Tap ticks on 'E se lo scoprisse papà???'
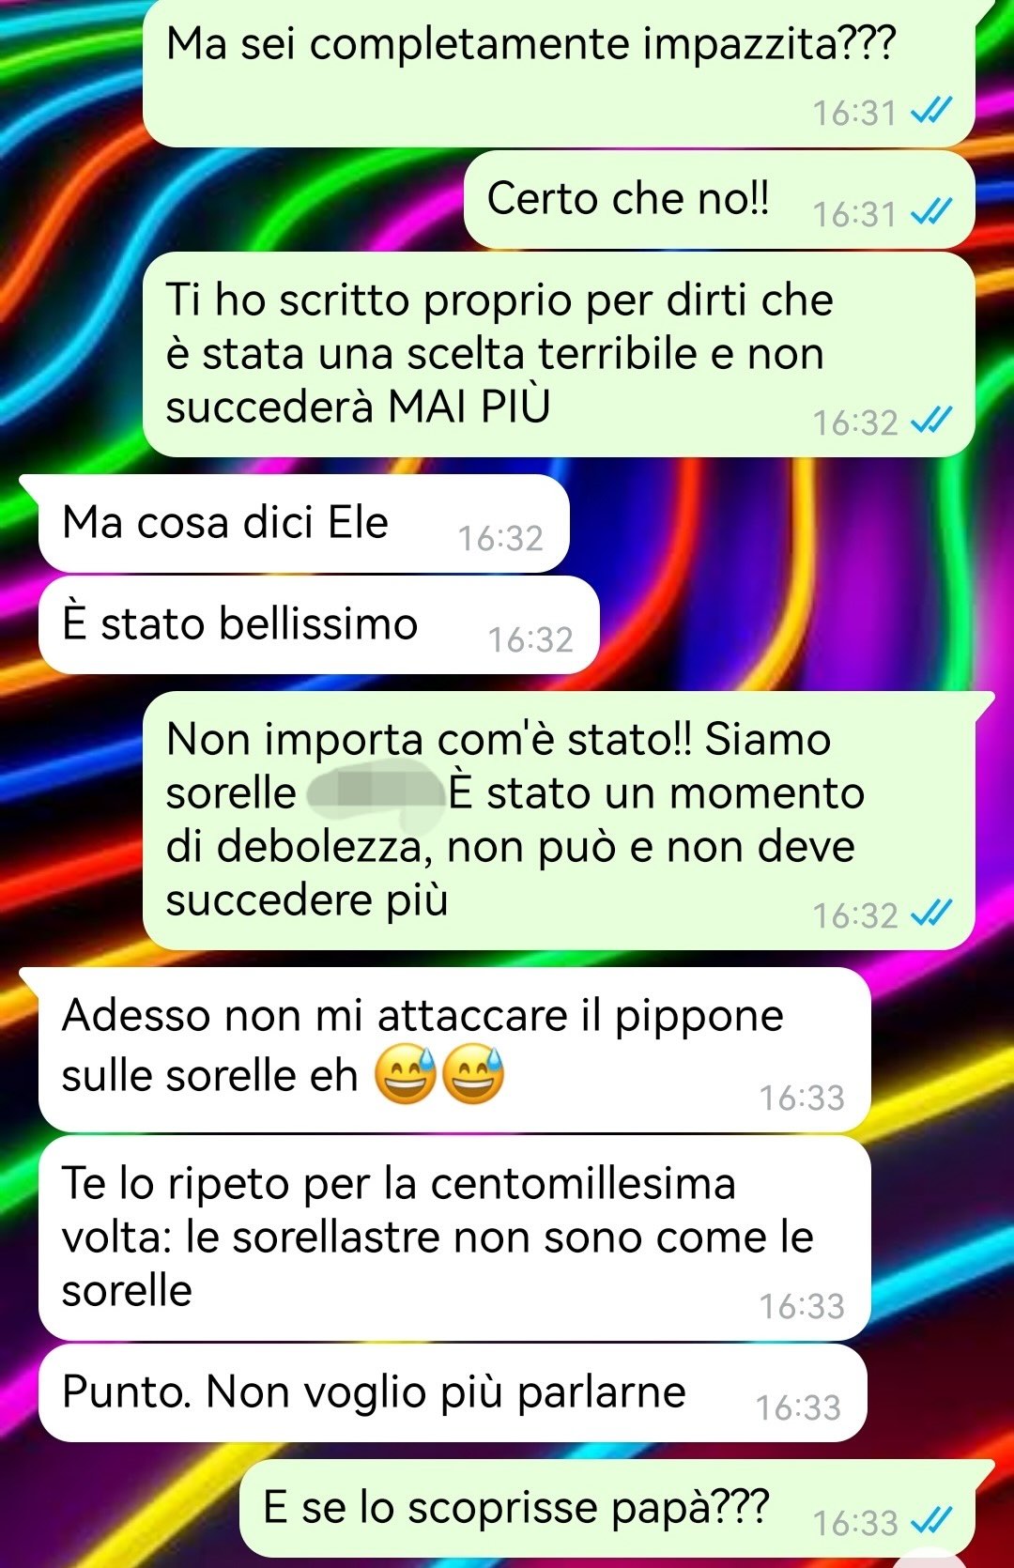This screenshot has width=1014, height=1568. click(x=932, y=1520)
